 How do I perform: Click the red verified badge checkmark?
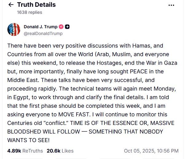61,27
